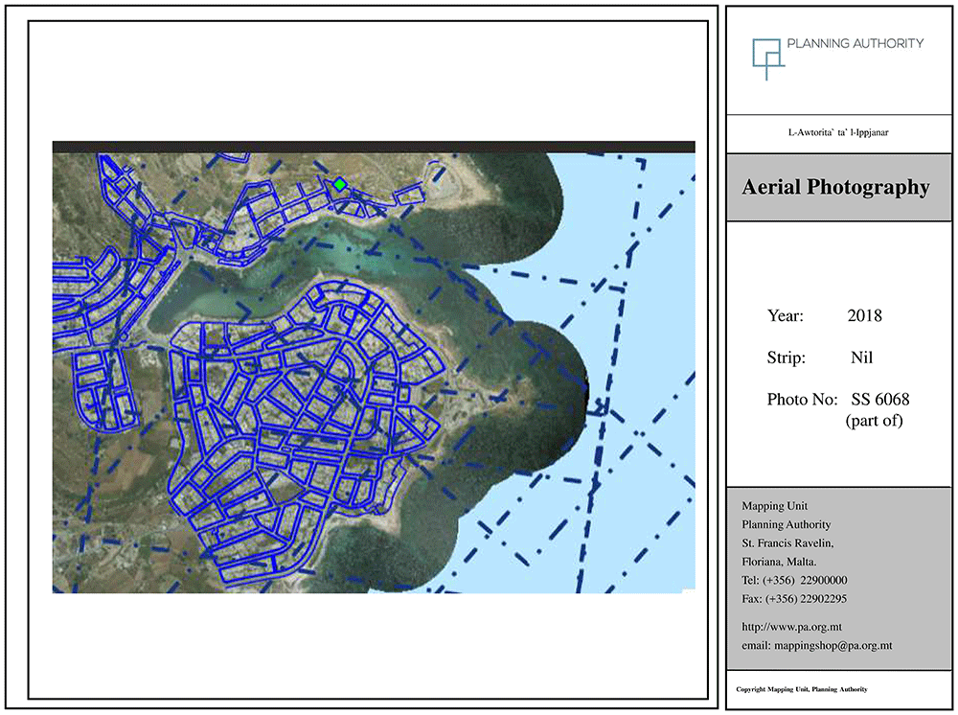958x715 pixels.
Task: Open the http://www.pa.org.mt website link
Action: (792, 627)
